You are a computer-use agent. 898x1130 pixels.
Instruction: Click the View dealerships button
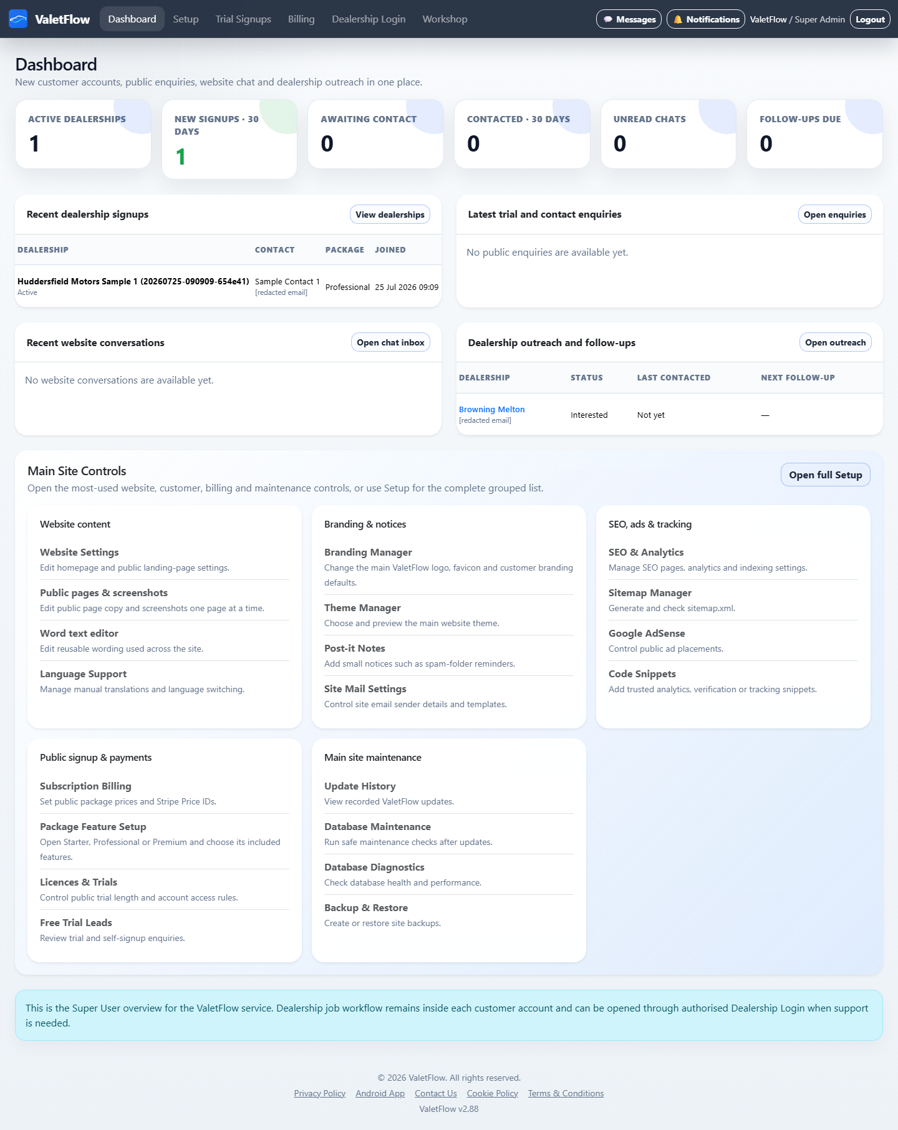point(390,215)
